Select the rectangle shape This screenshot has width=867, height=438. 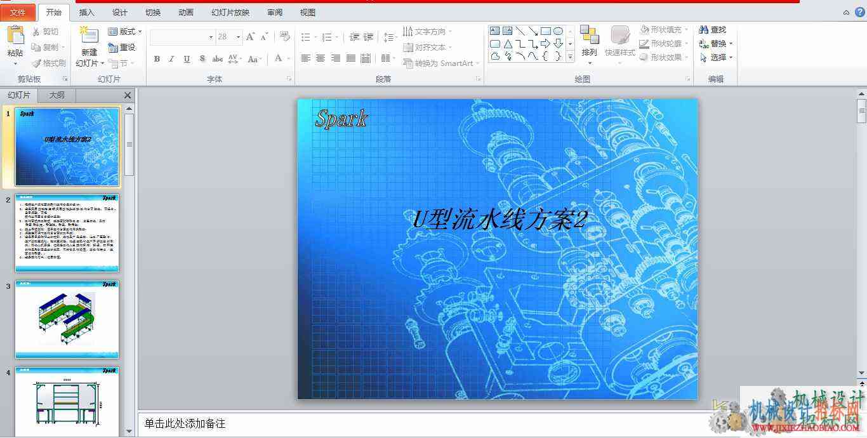coord(545,30)
